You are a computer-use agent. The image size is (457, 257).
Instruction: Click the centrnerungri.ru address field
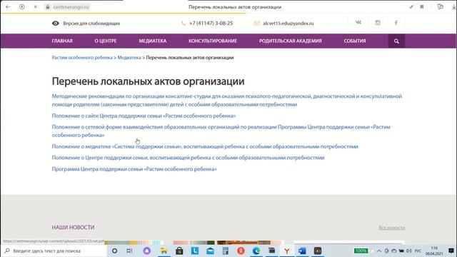tap(71, 6)
